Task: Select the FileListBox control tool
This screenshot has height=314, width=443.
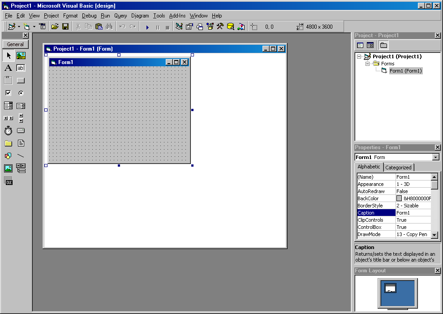Action: 21,143
